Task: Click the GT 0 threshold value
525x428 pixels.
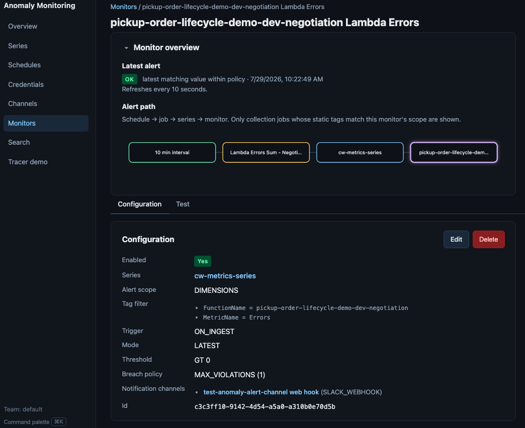Action: 202,360
